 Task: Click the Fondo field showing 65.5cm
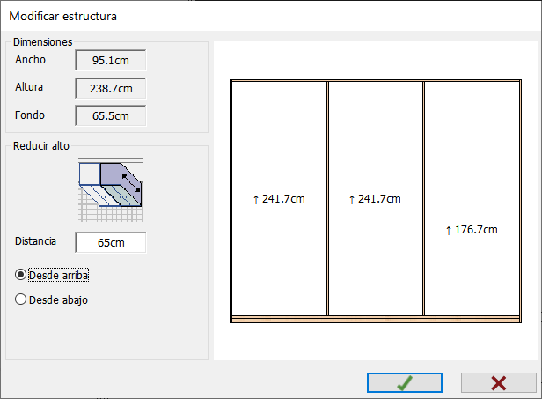click(111, 115)
